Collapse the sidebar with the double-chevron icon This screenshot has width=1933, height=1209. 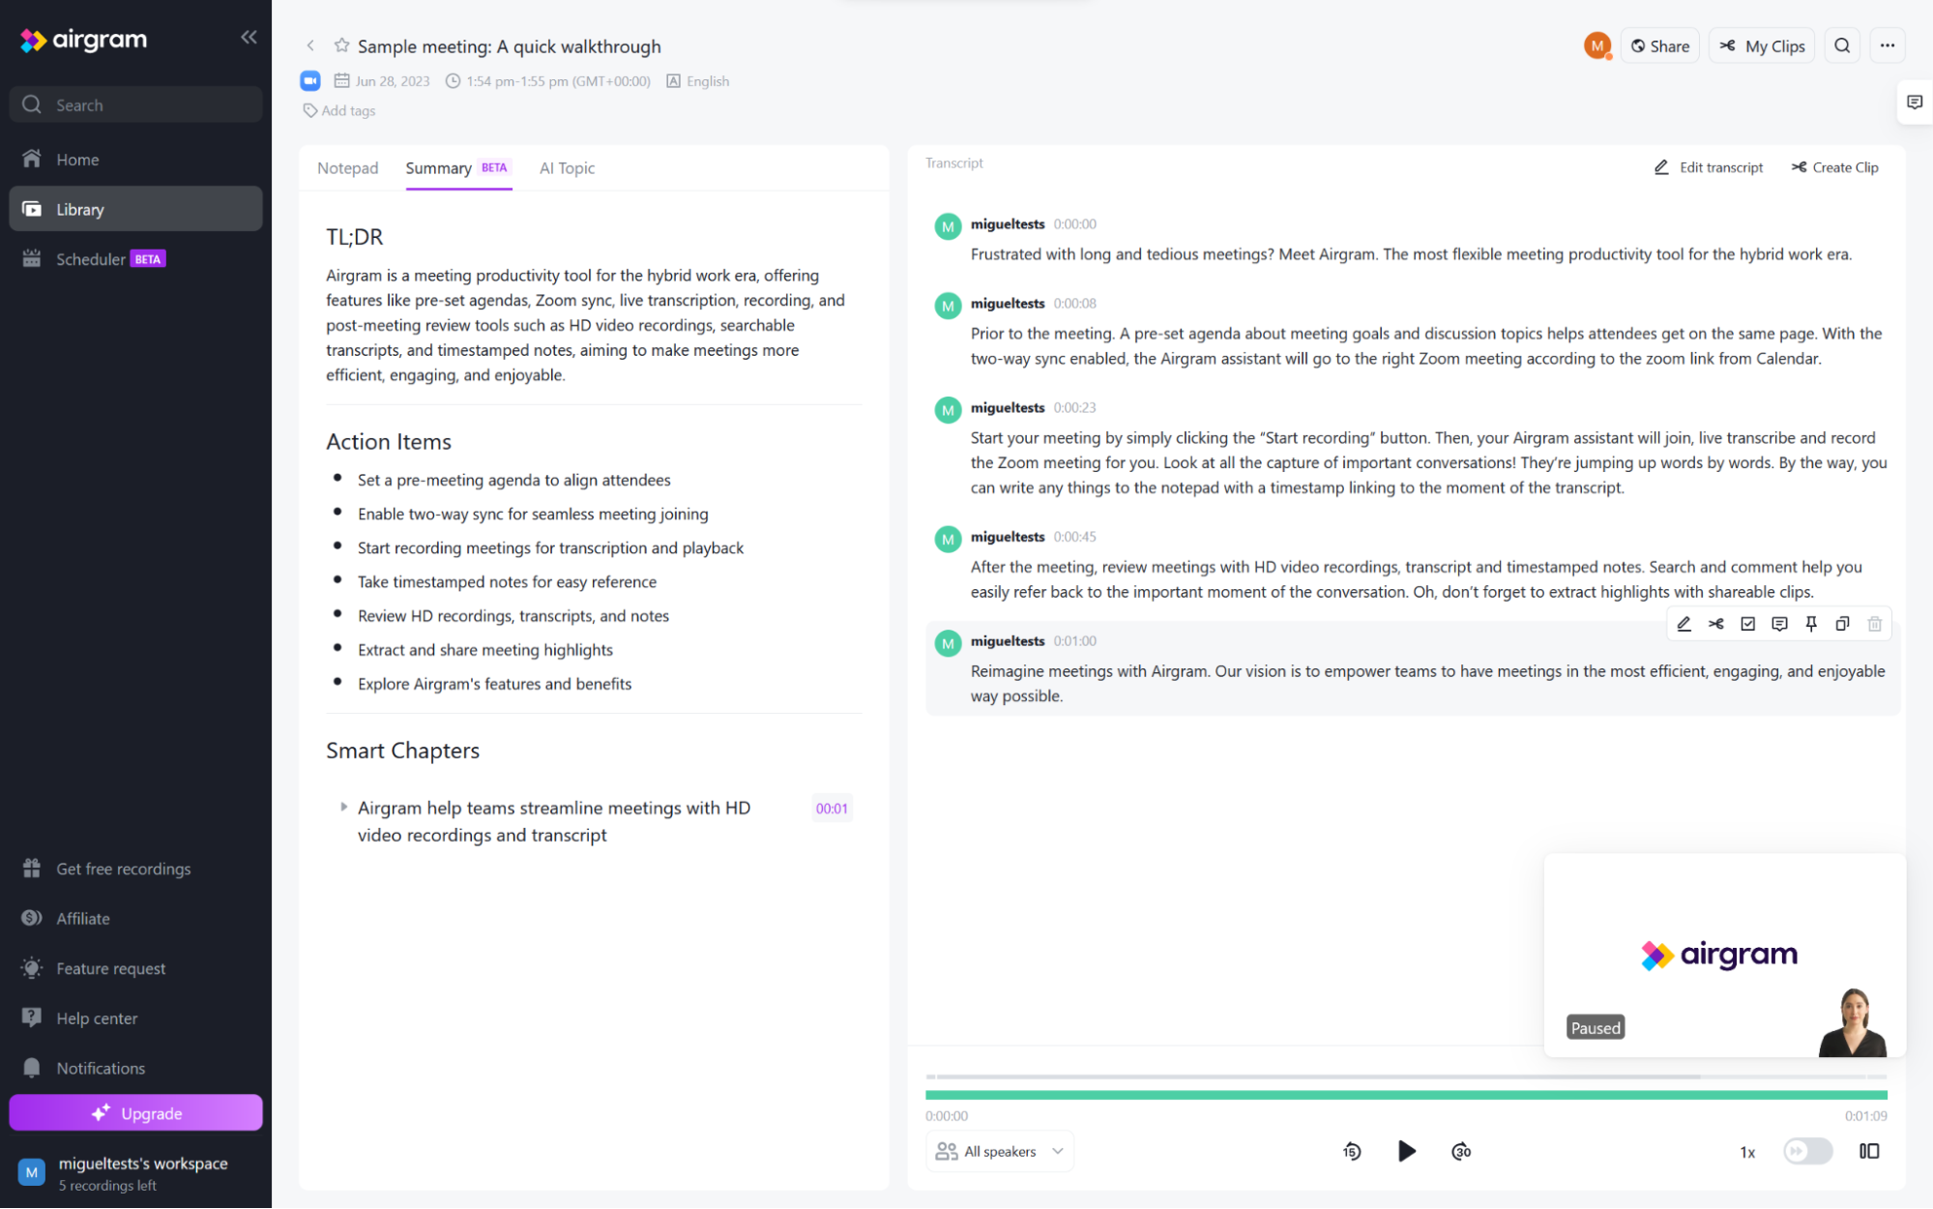pyautogui.click(x=249, y=38)
